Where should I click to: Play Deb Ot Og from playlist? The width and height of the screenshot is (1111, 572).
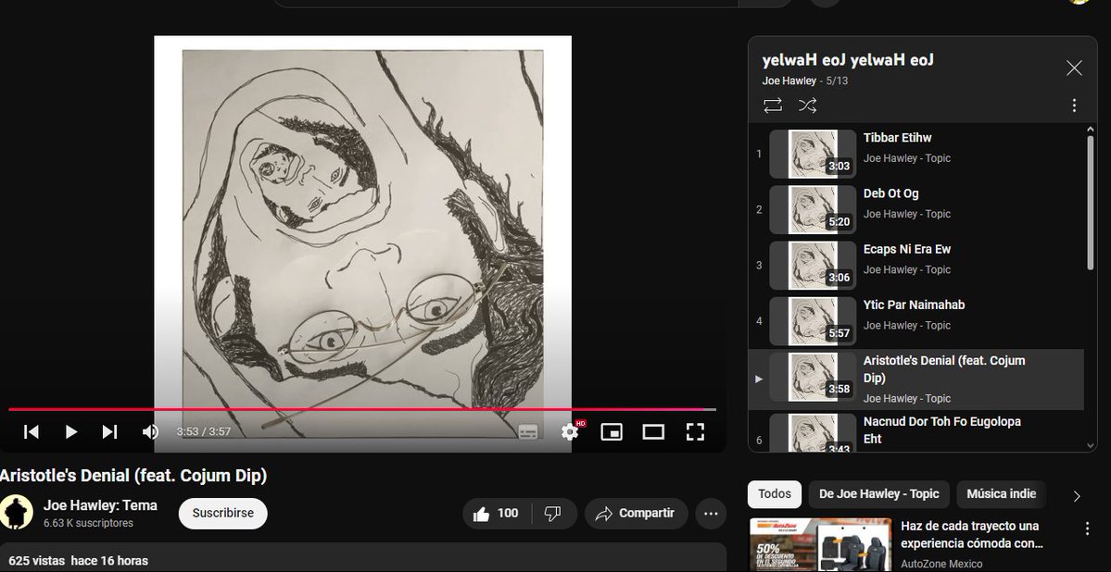(x=916, y=209)
